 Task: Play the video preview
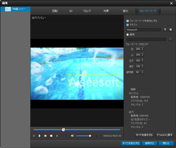40,136
